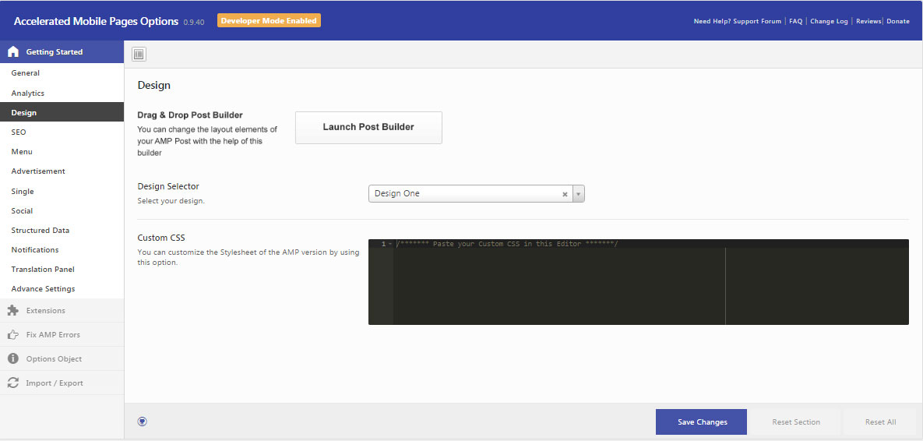Open the Donate link
Viewport: 923px width, 441px height.
898,21
